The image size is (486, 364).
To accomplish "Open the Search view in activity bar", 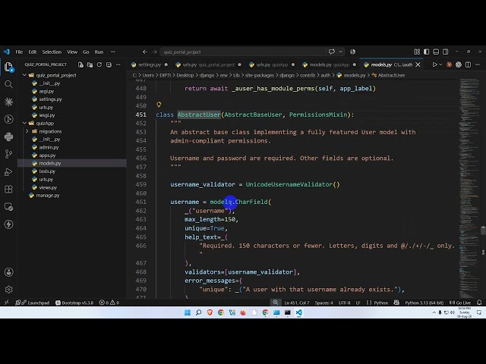I will [8, 84].
